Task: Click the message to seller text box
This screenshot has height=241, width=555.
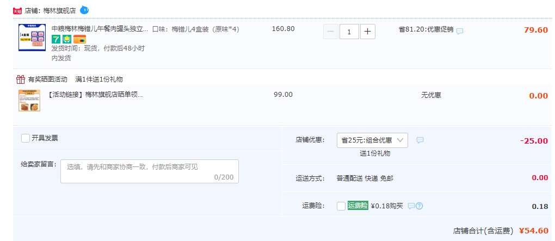Action: pyautogui.click(x=150, y=171)
